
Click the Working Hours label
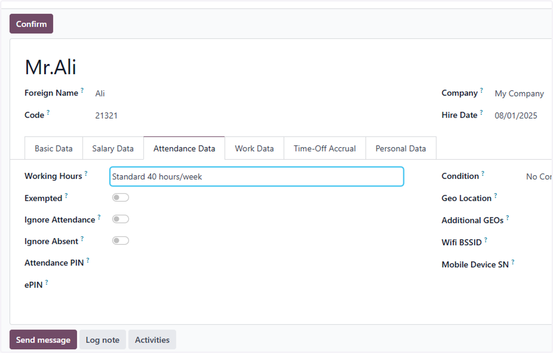point(53,176)
